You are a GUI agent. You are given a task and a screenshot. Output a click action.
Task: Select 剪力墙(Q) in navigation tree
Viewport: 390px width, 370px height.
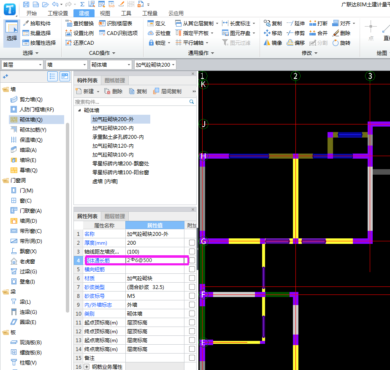coord(27,100)
